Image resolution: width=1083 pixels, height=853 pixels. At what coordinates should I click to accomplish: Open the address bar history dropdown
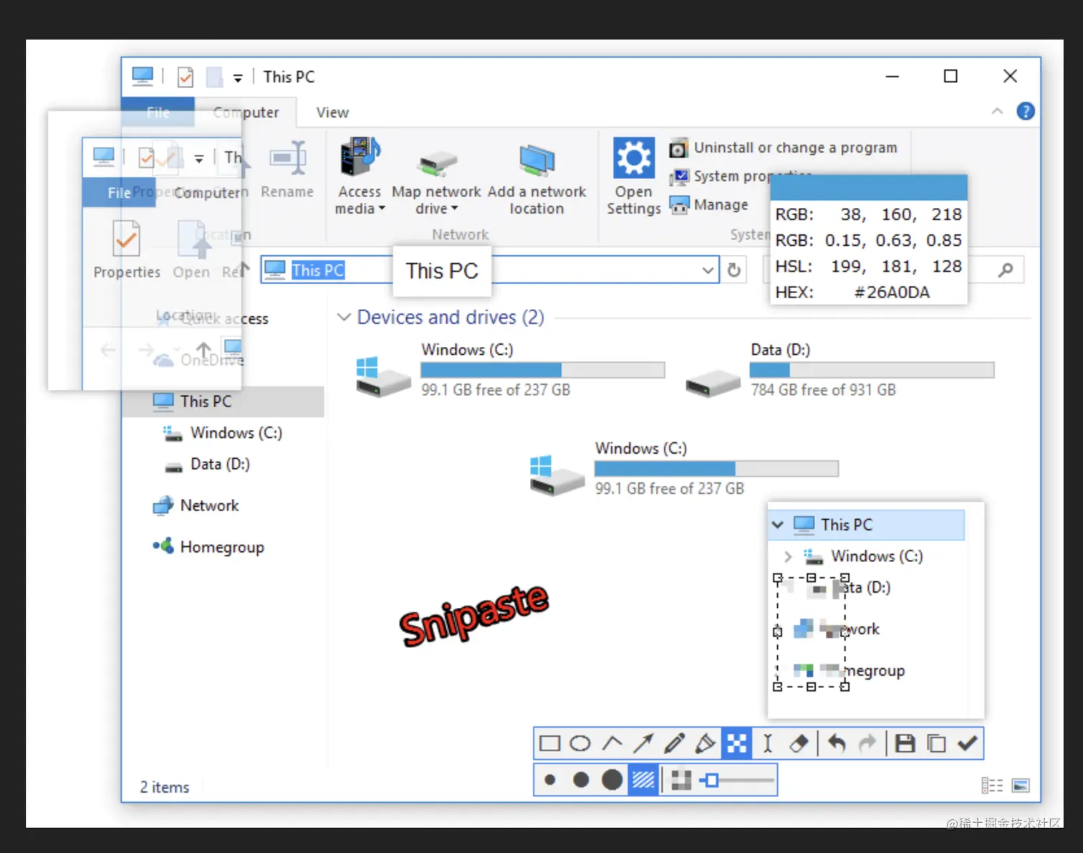tap(708, 270)
